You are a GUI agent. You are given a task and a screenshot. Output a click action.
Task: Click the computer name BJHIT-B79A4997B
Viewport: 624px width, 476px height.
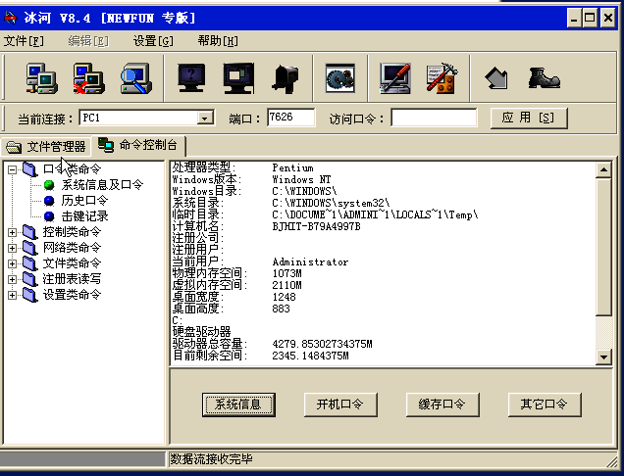coord(316,226)
